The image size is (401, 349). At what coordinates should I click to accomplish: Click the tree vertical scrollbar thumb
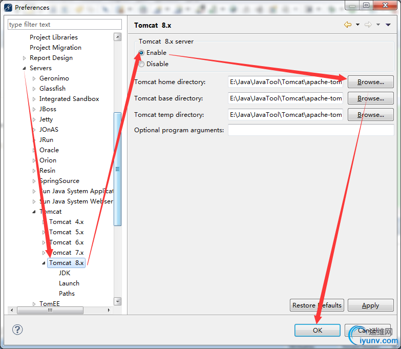pos(118,169)
